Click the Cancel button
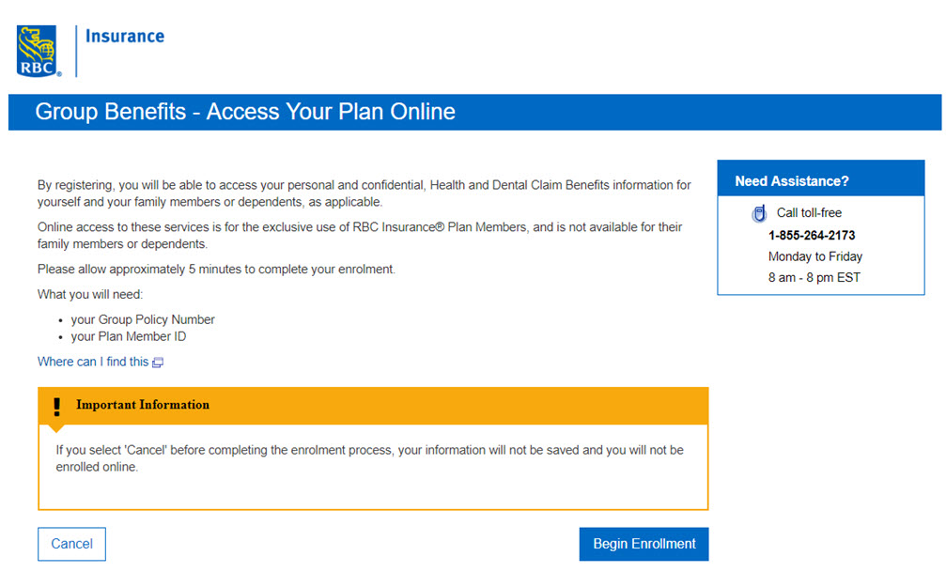Viewport: 946px width, 572px height. tap(71, 544)
